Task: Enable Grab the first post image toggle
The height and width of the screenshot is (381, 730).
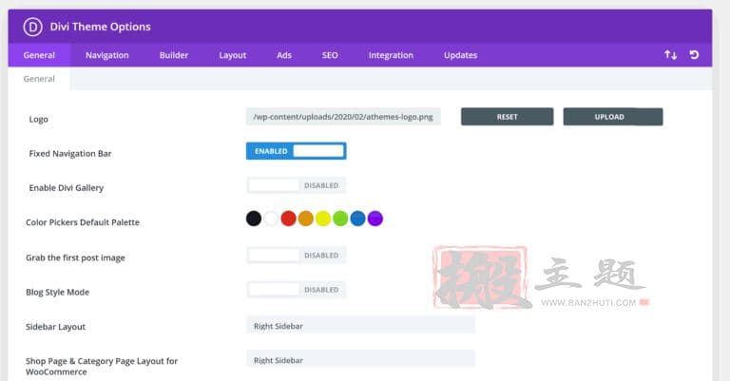Action: 297,255
